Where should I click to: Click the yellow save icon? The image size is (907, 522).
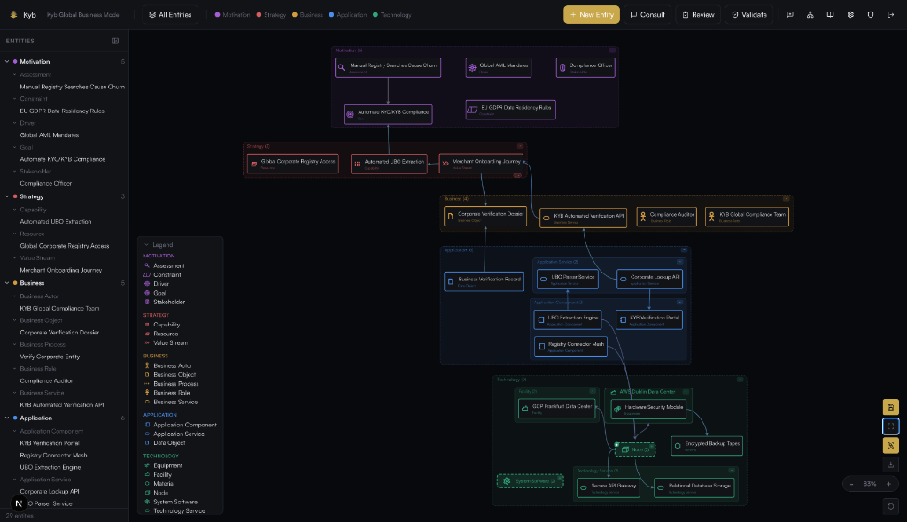(x=890, y=407)
